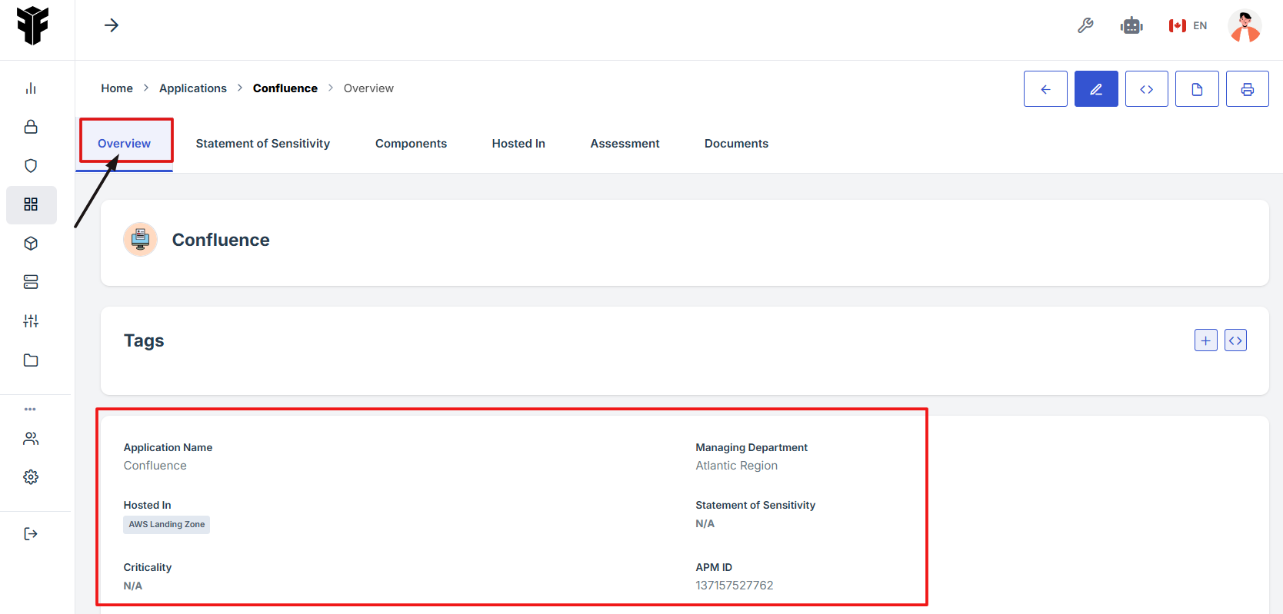
Task: Switch to Statement of Sensitivity tab
Action: coord(262,144)
